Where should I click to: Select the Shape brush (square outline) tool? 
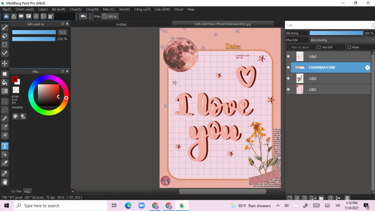4,44
